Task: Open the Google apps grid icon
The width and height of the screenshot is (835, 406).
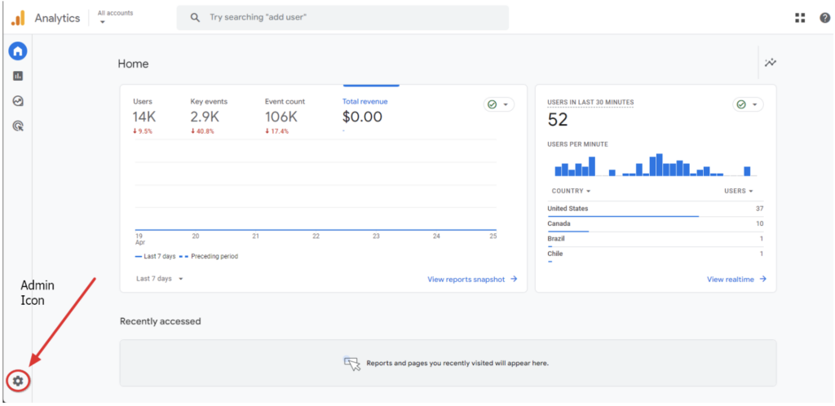Action: pos(800,18)
